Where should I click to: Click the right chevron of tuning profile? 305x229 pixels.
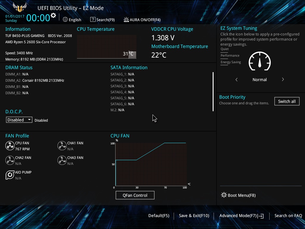(x=283, y=79)
